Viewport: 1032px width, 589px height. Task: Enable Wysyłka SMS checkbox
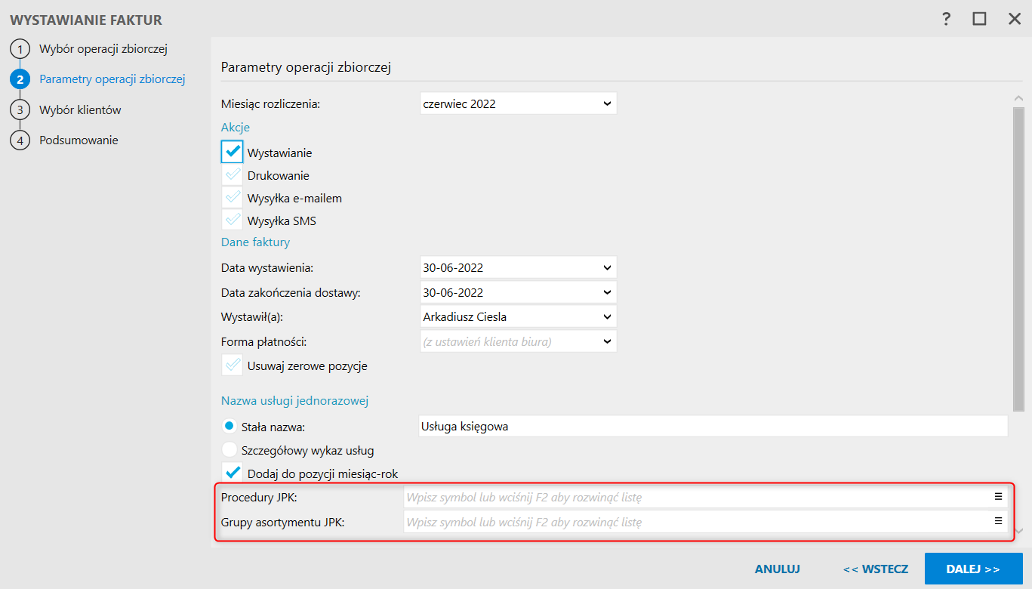tap(233, 220)
